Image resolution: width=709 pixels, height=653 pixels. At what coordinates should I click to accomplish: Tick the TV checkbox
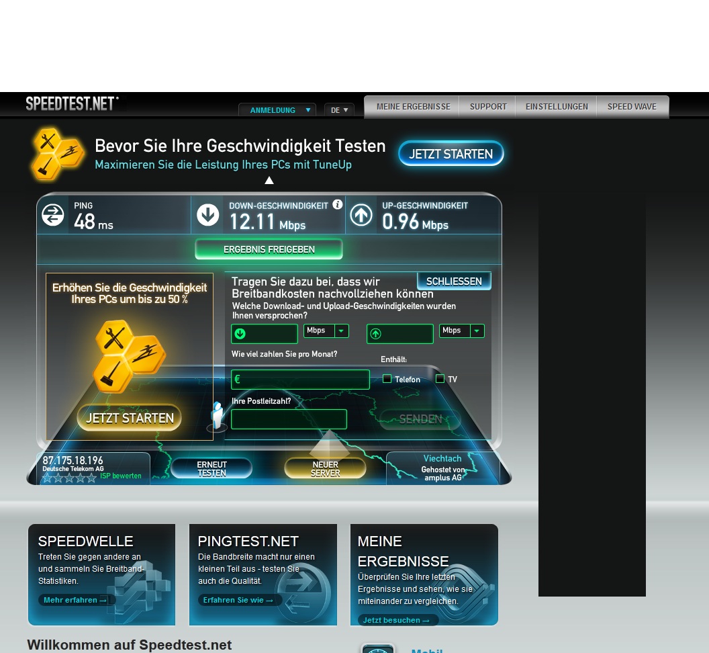pyautogui.click(x=440, y=379)
